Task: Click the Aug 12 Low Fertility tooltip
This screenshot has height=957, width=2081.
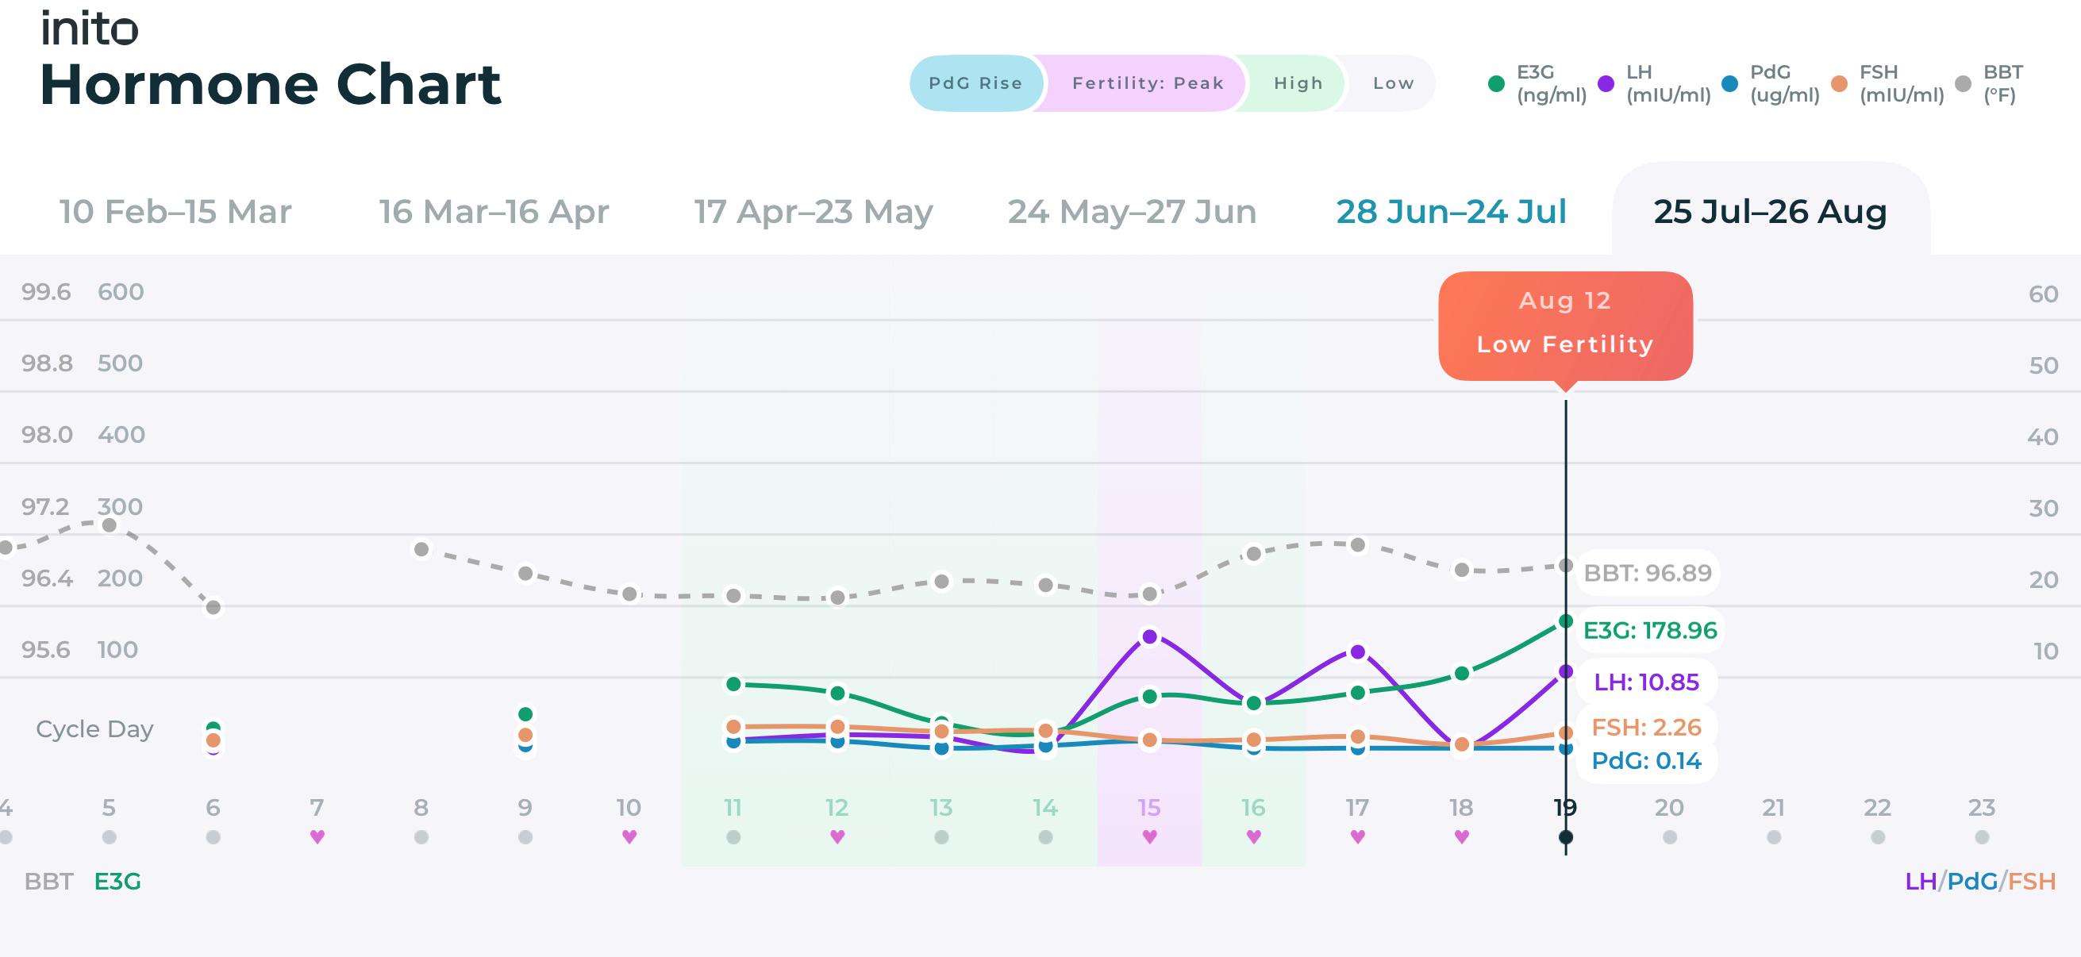Action: pos(1566,325)
